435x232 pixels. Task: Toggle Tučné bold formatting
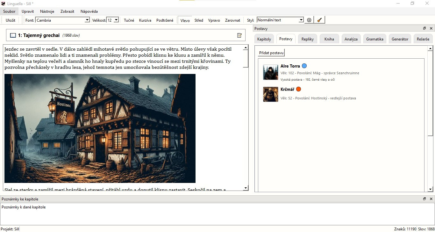129,20
